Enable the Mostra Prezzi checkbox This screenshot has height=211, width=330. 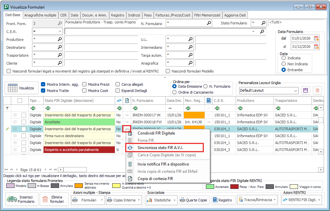pyautogui.click(x=84, y=84)
